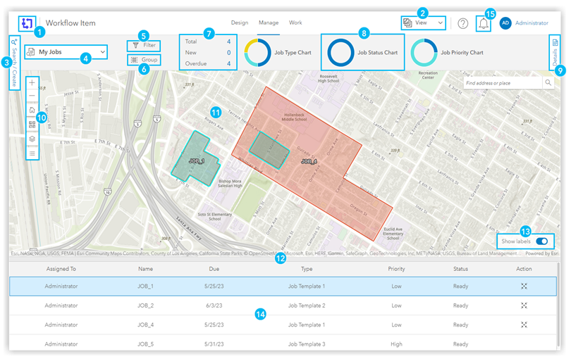Reset map to home extent
Screen dimensions: 571x359
[32, 111]
